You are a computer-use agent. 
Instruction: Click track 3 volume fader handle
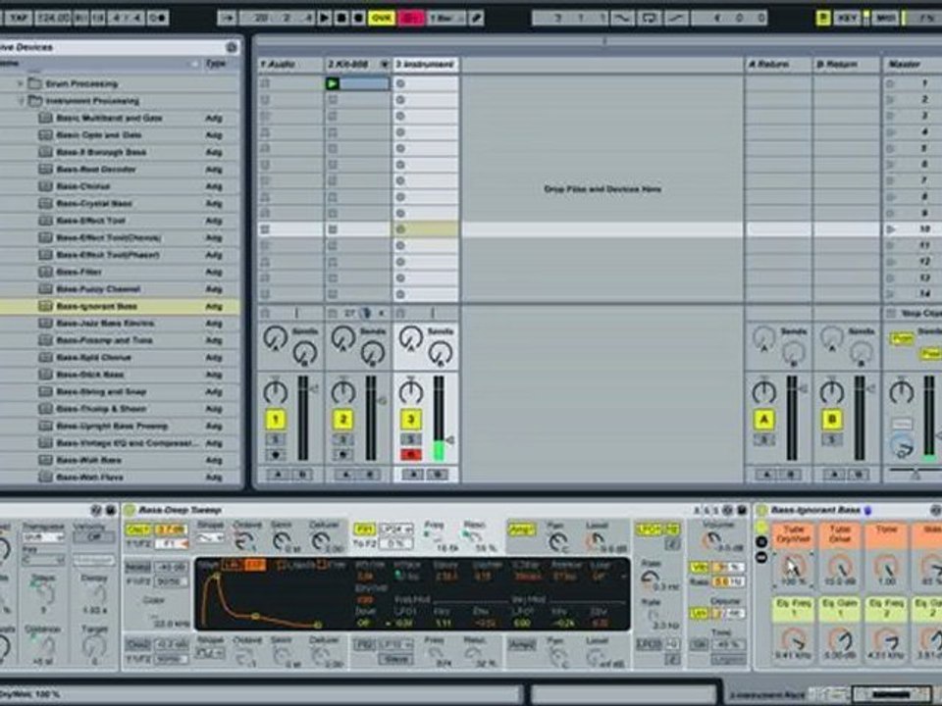(x=448, y=440)
